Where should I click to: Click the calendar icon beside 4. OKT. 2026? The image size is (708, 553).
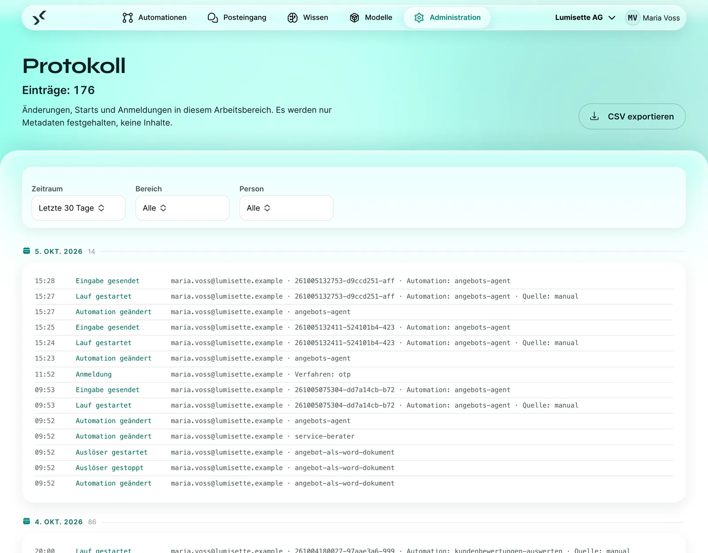click(x=27, y=521)
